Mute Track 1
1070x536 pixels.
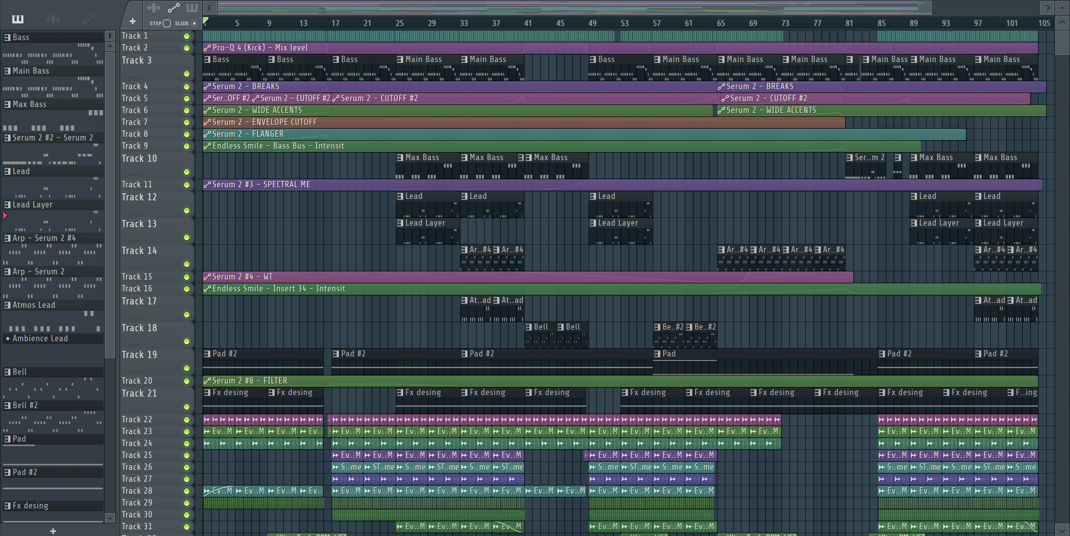tap(187, 36)
